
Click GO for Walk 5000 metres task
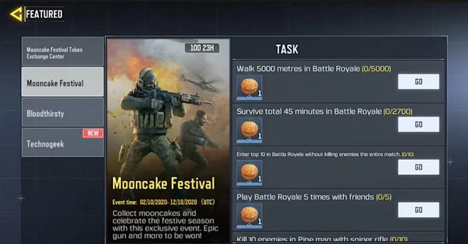[418, 82]
